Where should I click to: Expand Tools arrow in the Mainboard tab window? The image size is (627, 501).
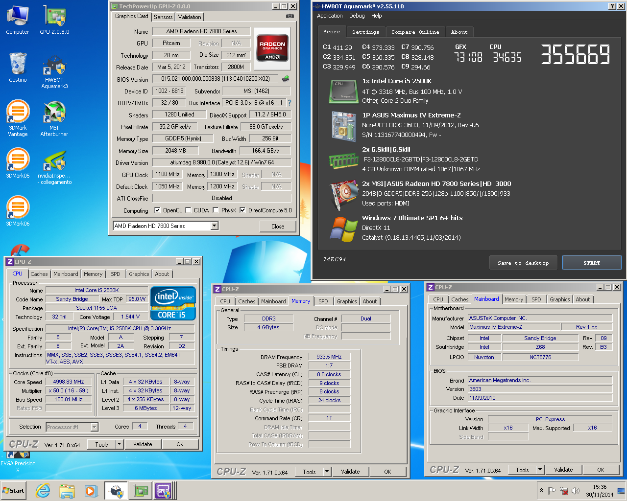click(x=540, y=470)
